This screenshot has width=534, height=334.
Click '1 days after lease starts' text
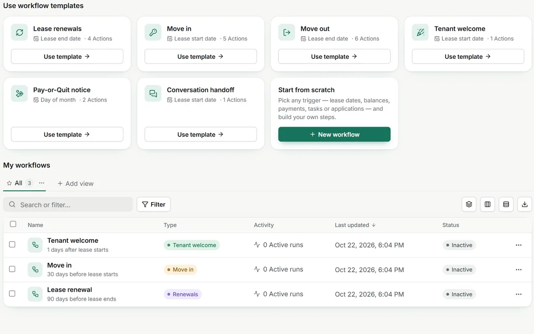[x=78, y=250]
